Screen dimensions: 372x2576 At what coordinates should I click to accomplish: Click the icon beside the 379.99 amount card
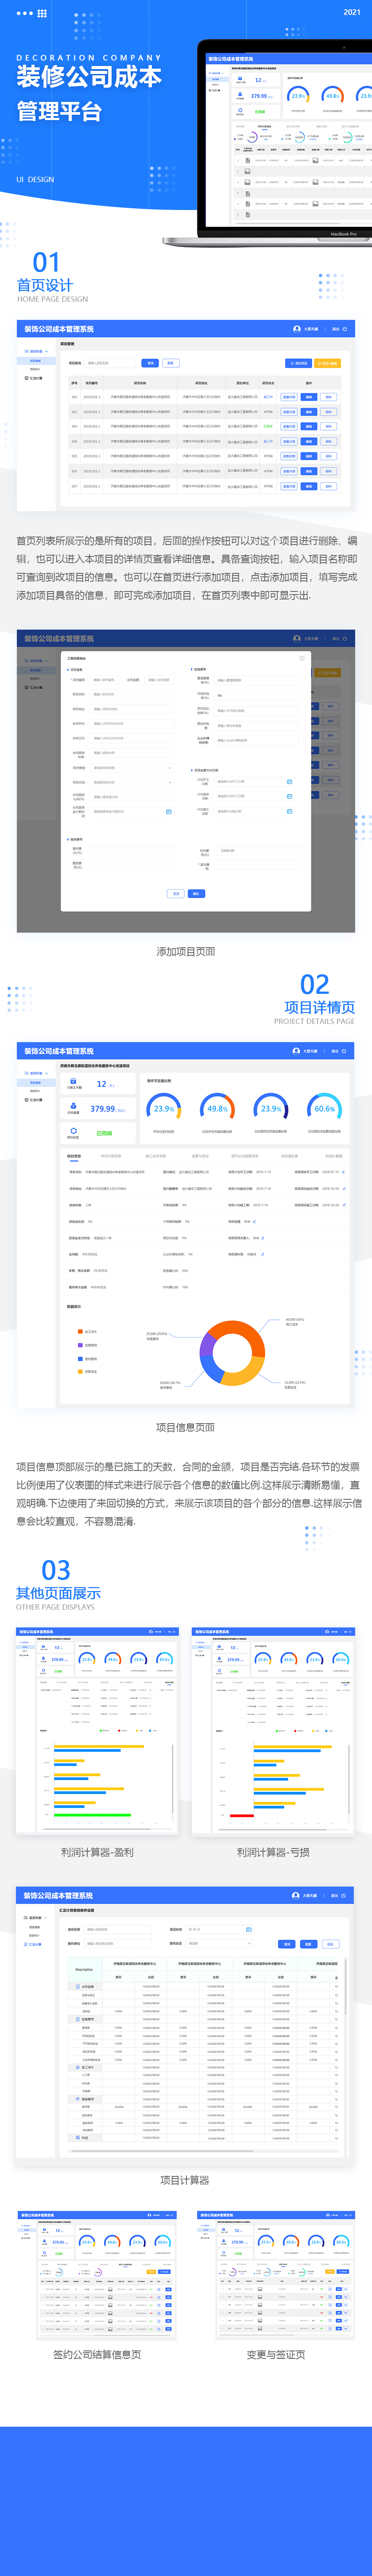pyautogui.click(x=73, y=1106)
